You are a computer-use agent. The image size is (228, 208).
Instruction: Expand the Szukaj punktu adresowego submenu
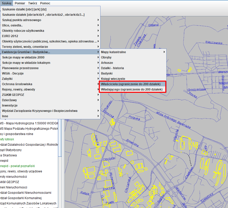click(22, 20)
